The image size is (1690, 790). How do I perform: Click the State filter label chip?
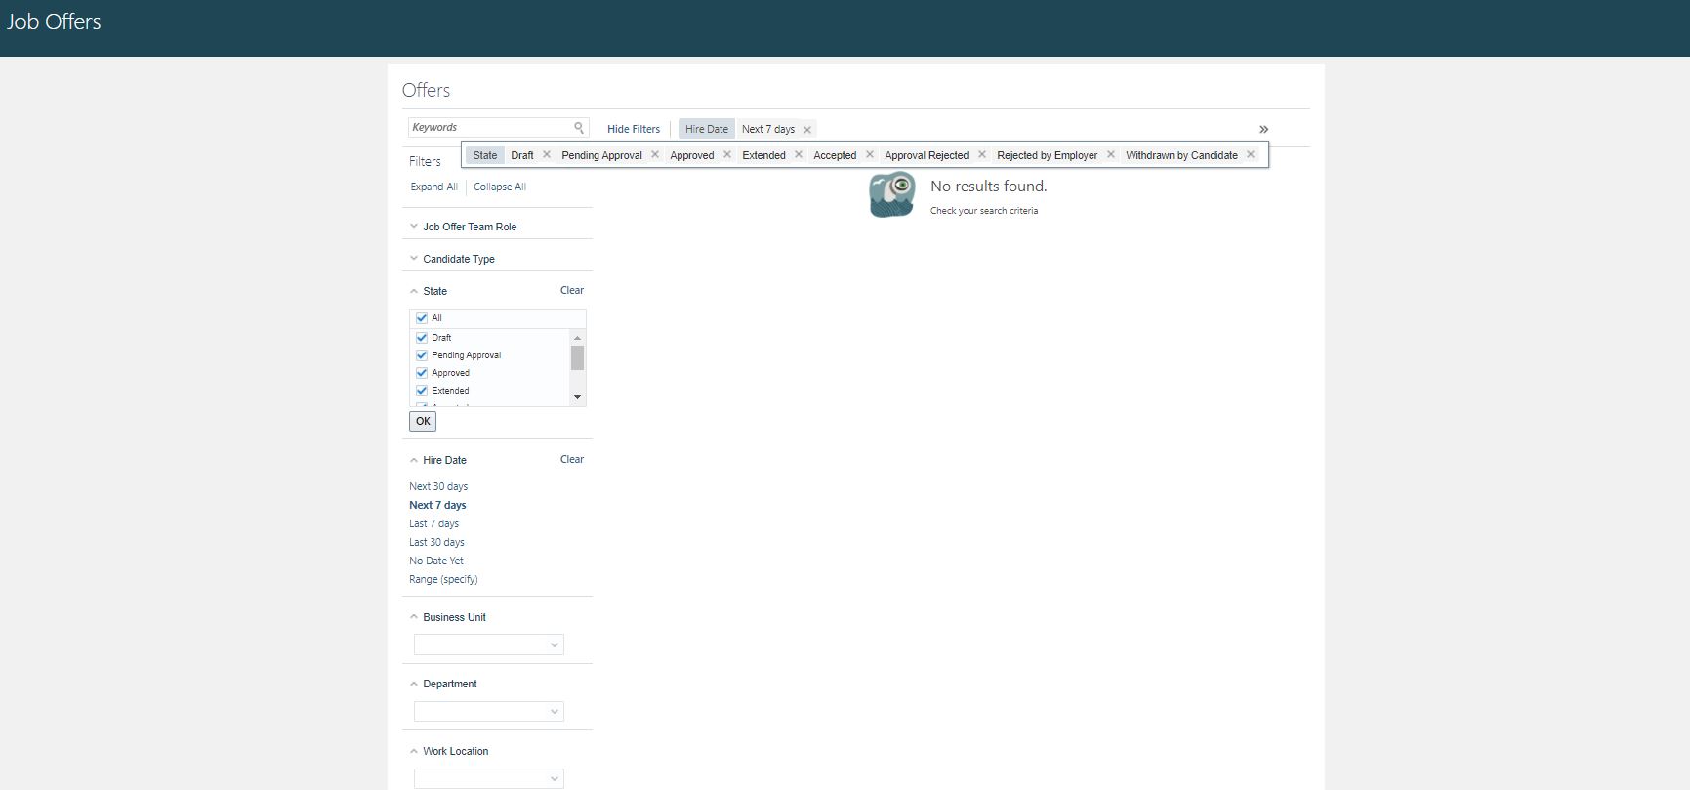[485, 155]
